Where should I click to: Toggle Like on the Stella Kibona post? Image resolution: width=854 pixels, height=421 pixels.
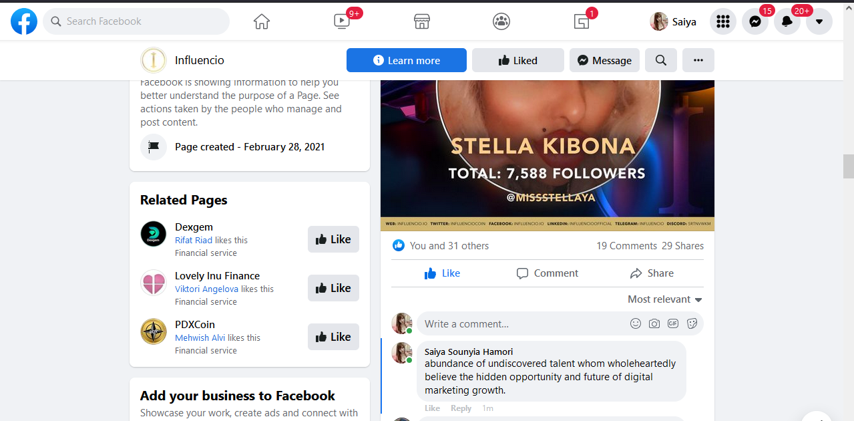click(442, 273)
